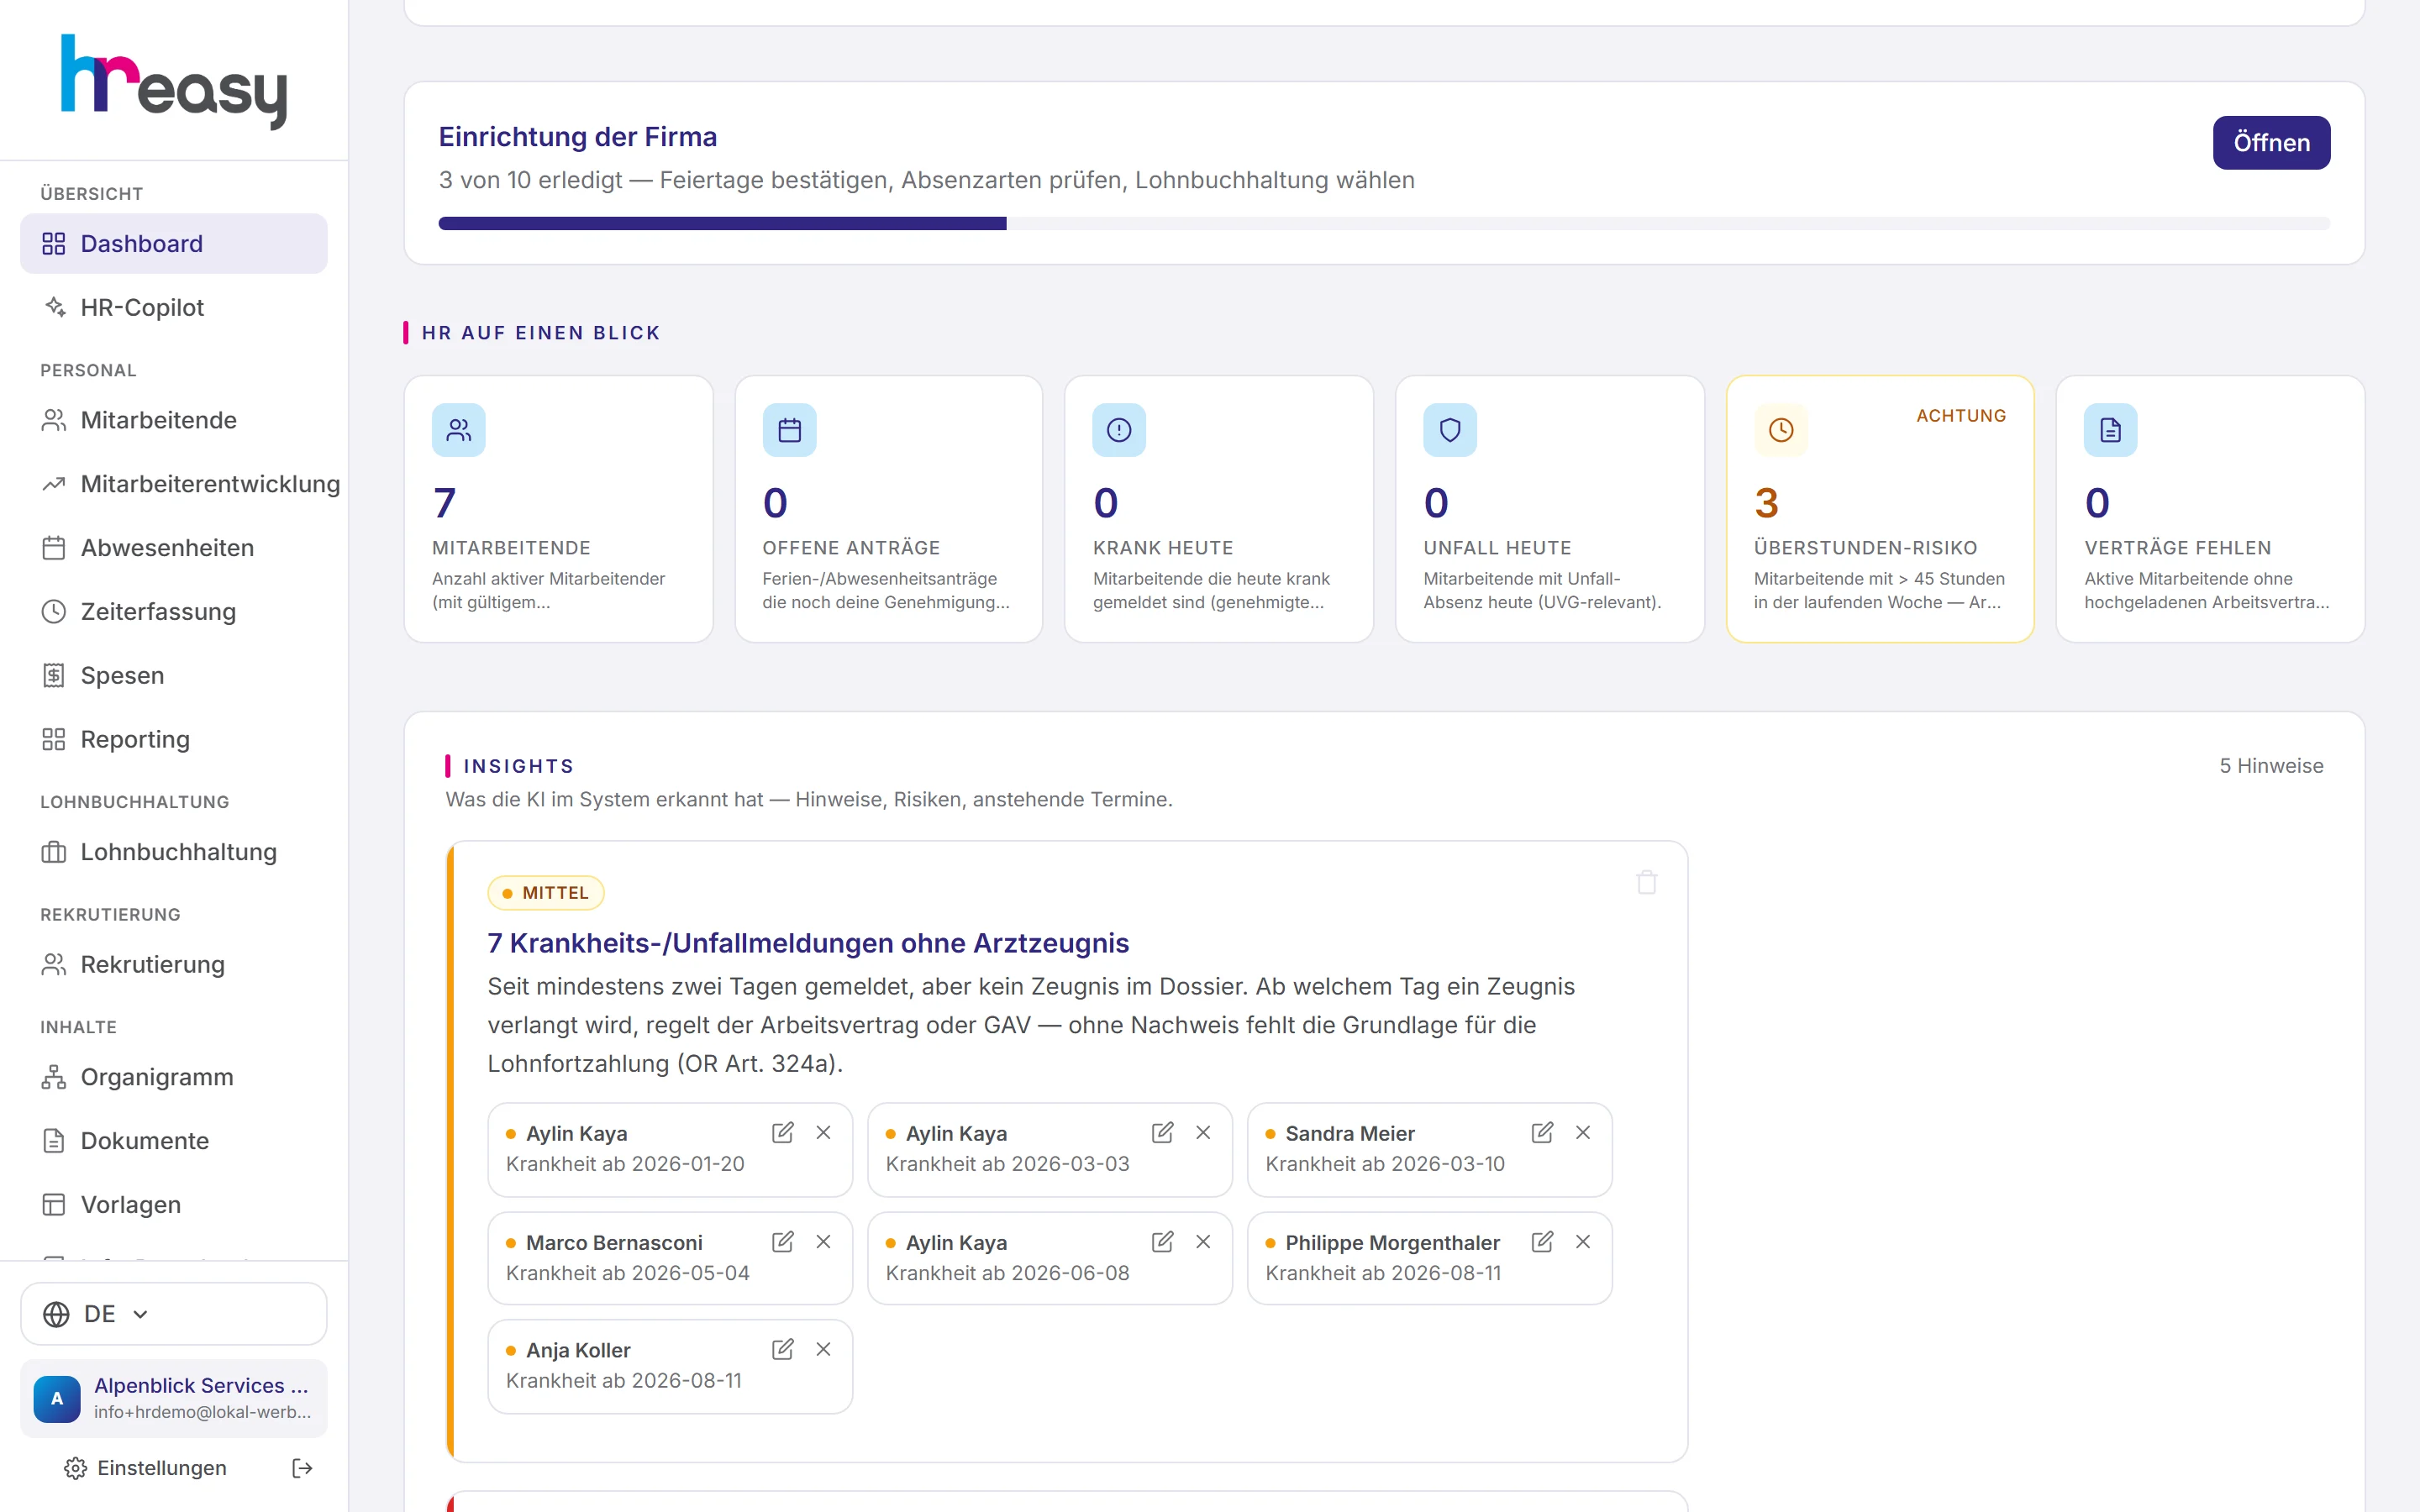Viewport: 2420px width, 1512px height.
Task: Click the Organigramm hierarchy icon
Action: [54, 1077]
